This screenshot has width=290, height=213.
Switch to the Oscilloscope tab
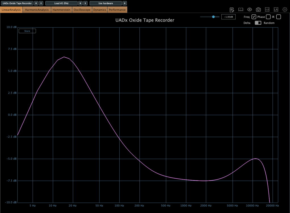(x=82, y=10)
